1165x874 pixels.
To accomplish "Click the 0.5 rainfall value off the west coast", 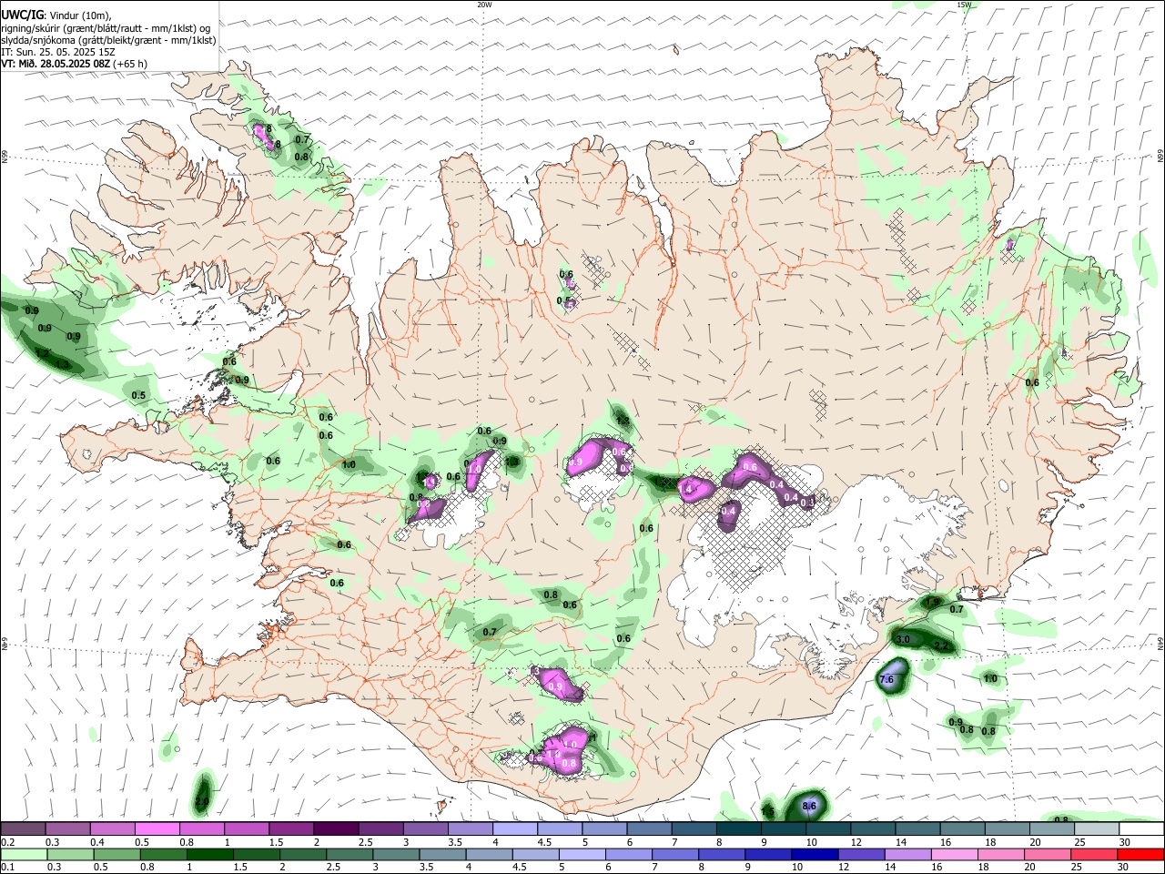I will (x=138, y=395).
